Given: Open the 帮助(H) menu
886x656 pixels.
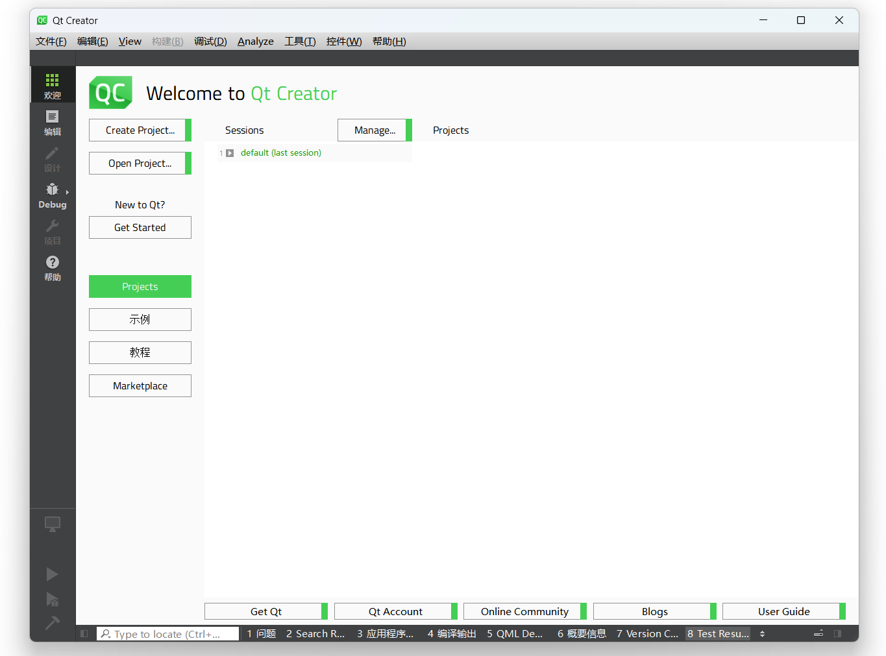Looking at the screenshot, I should (x=389, y=42).
